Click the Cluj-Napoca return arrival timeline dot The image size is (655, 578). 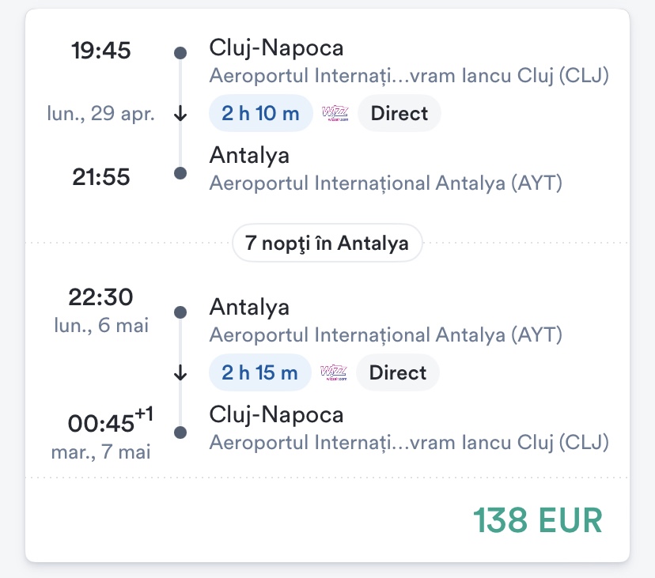click(180, 433)
